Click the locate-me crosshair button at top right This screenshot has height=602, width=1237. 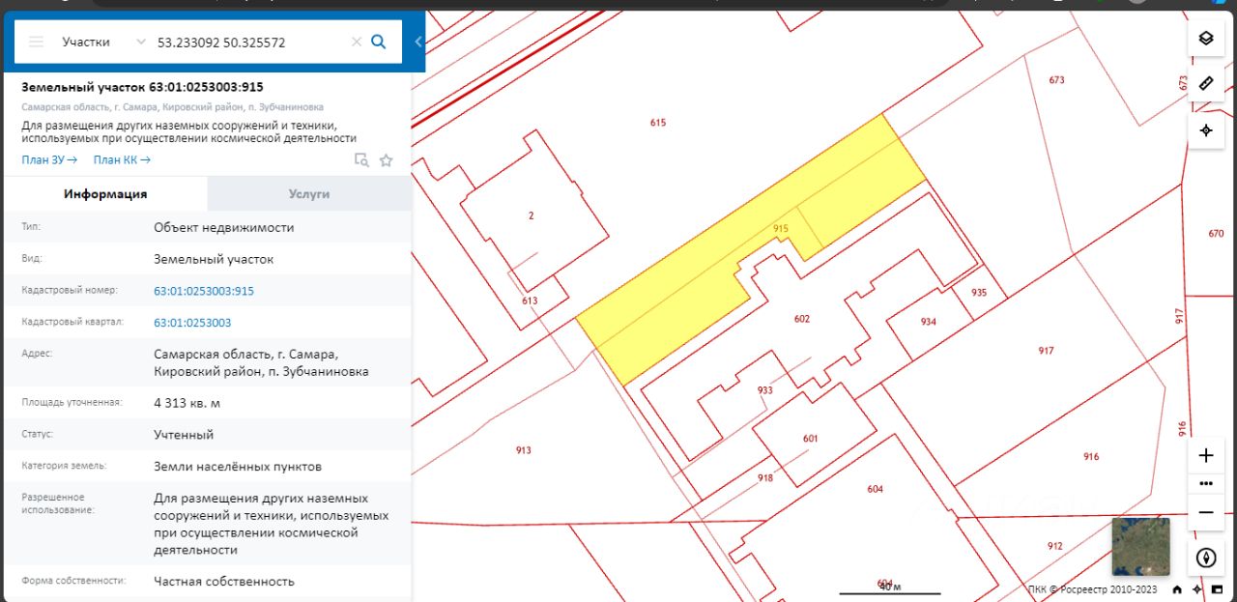(x=1206, y=130)
